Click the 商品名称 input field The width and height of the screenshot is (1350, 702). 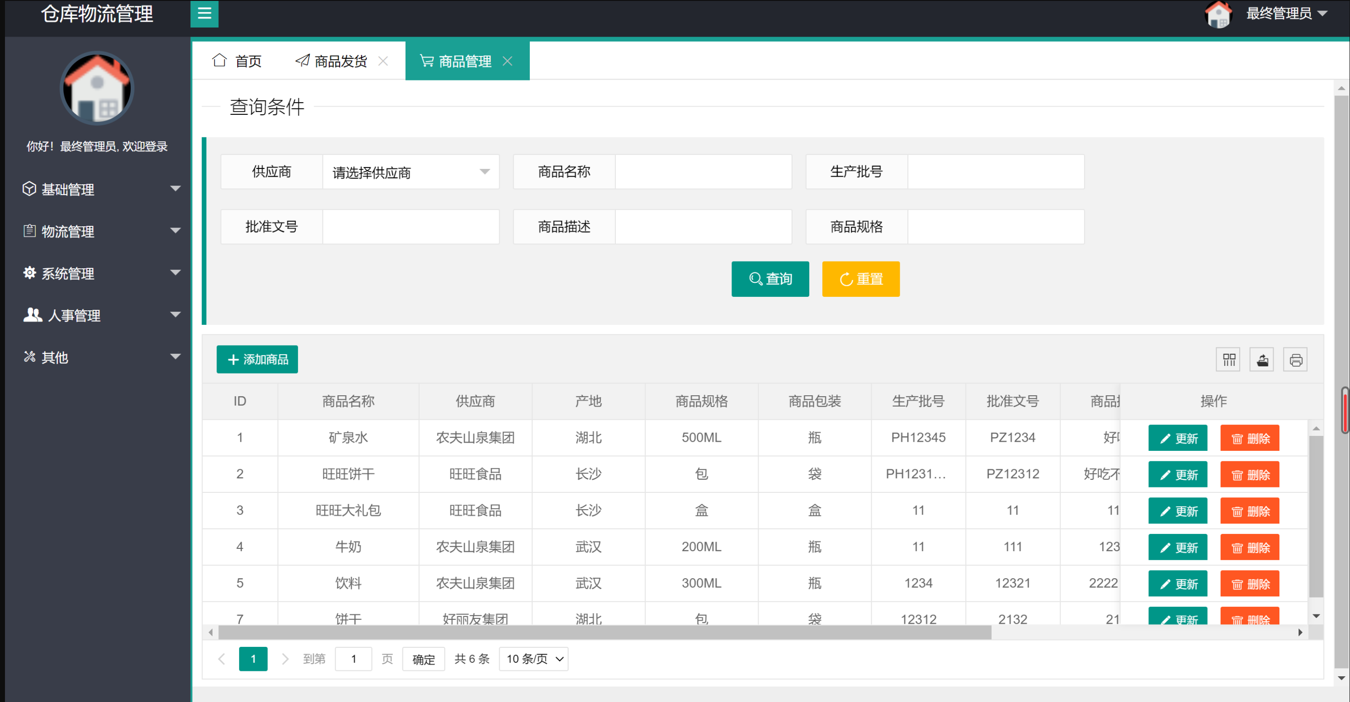pos(703,172)
